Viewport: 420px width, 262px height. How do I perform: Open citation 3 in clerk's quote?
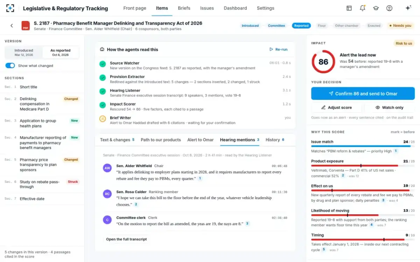click(x=247, y=224)
